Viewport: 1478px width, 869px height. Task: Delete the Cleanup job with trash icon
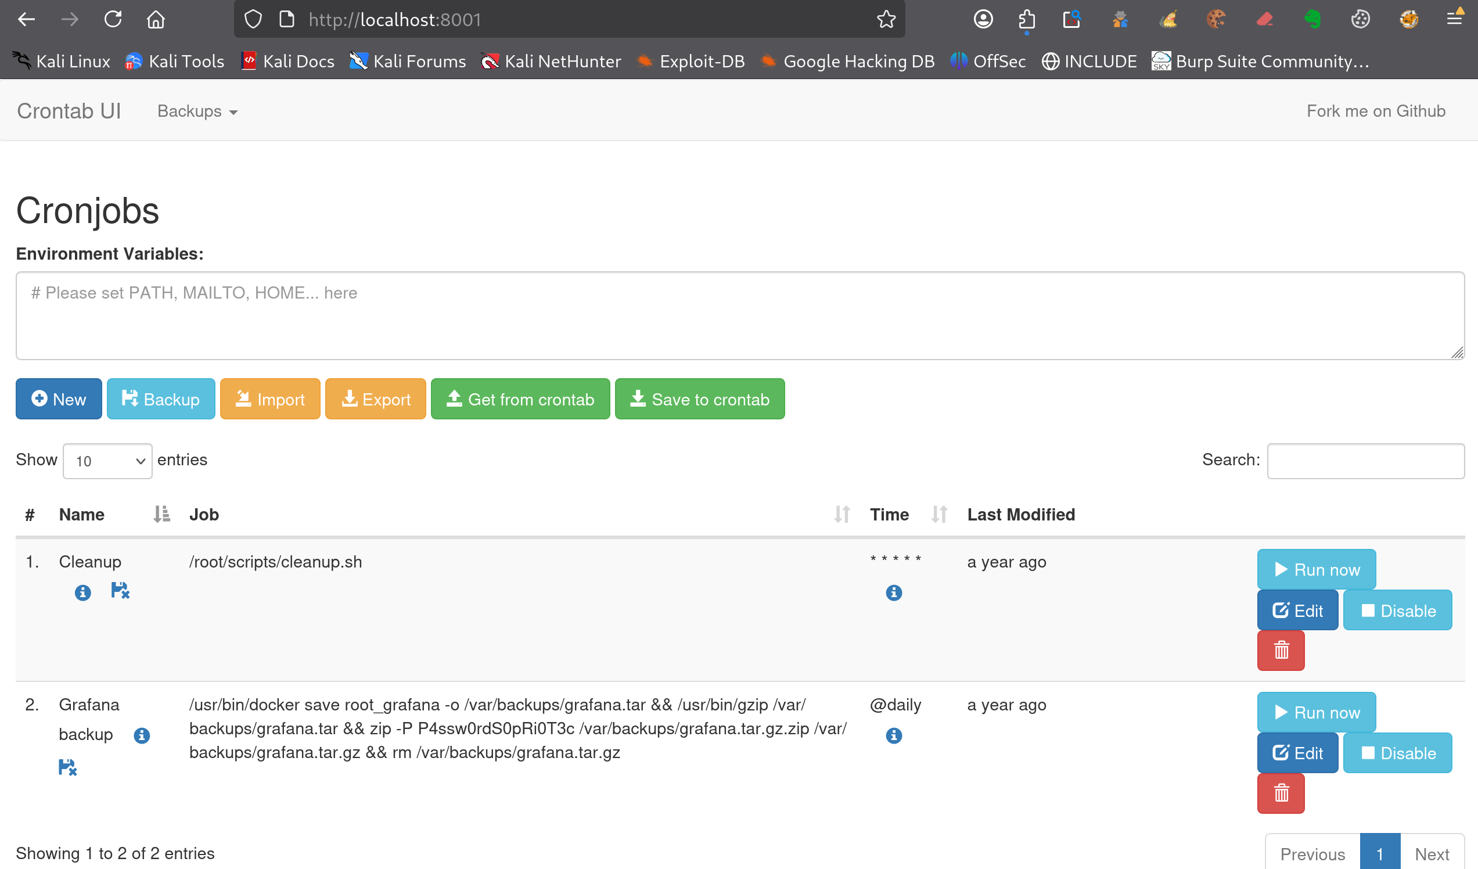pos(1281,650)
